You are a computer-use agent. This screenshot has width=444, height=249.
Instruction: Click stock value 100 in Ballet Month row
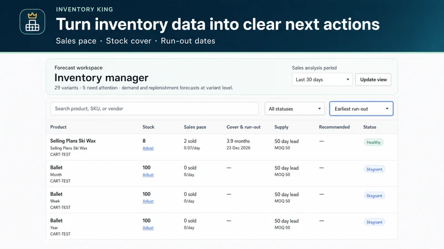coord(147,168)
